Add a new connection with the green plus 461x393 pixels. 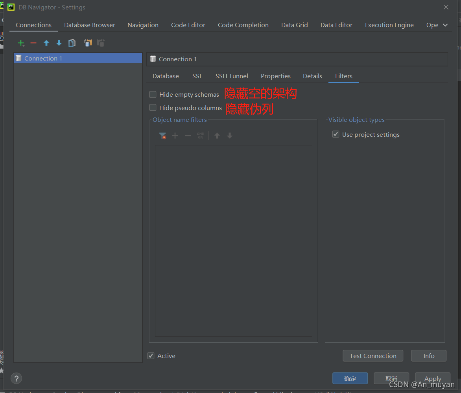[x=21, y=43]
